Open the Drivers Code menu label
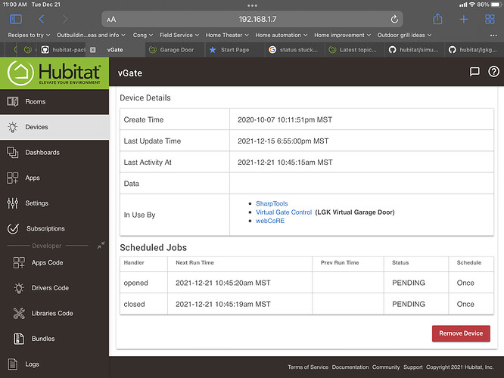504x378 pixels. tap(50, 288)
